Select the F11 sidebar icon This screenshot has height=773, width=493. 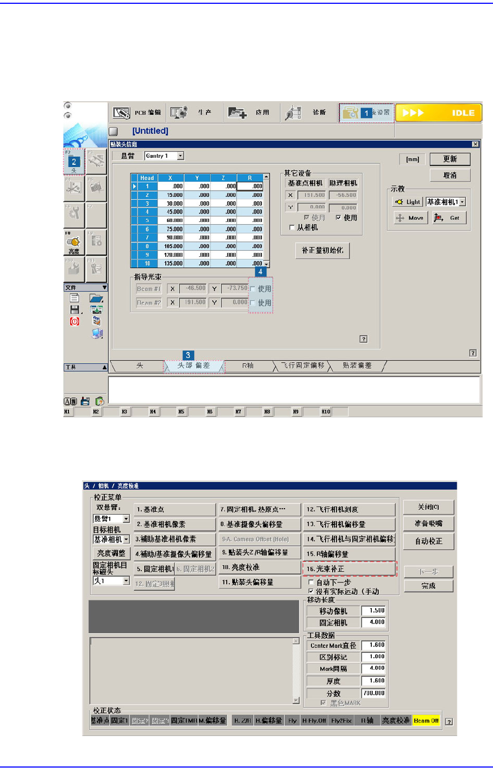tap(96, 269)
